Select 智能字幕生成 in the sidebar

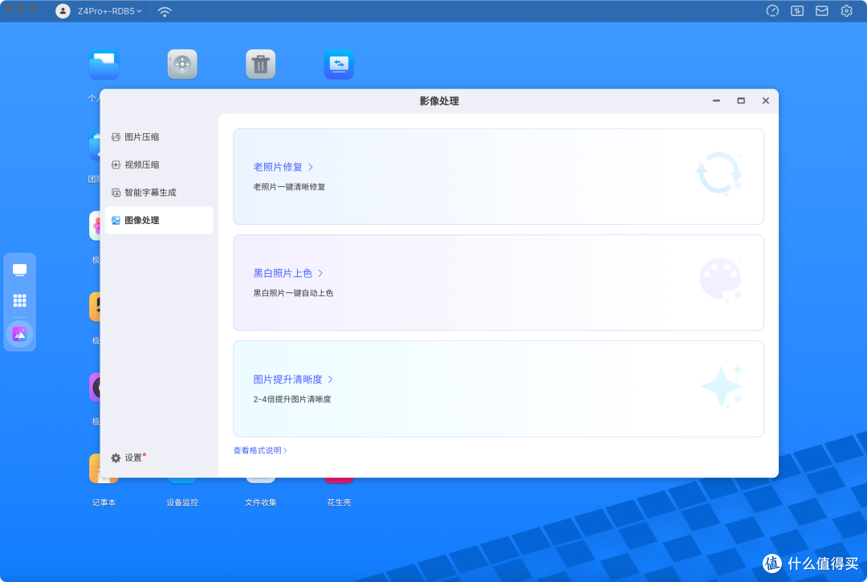[159, 193]
